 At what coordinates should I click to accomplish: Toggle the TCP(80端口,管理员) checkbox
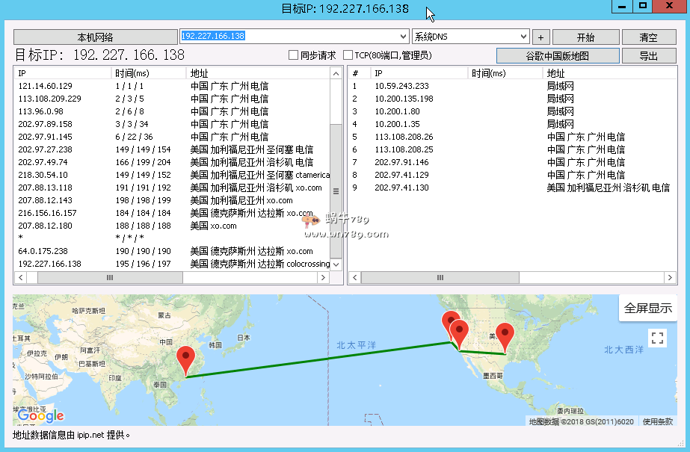click(x=348, y=55)
